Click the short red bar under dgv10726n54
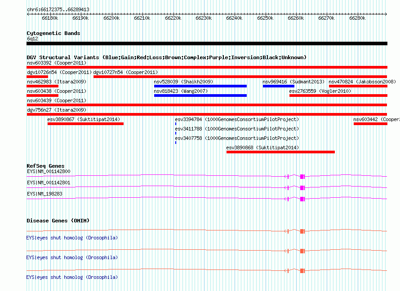This screenshot has height=291, width=400. point(37,77)
